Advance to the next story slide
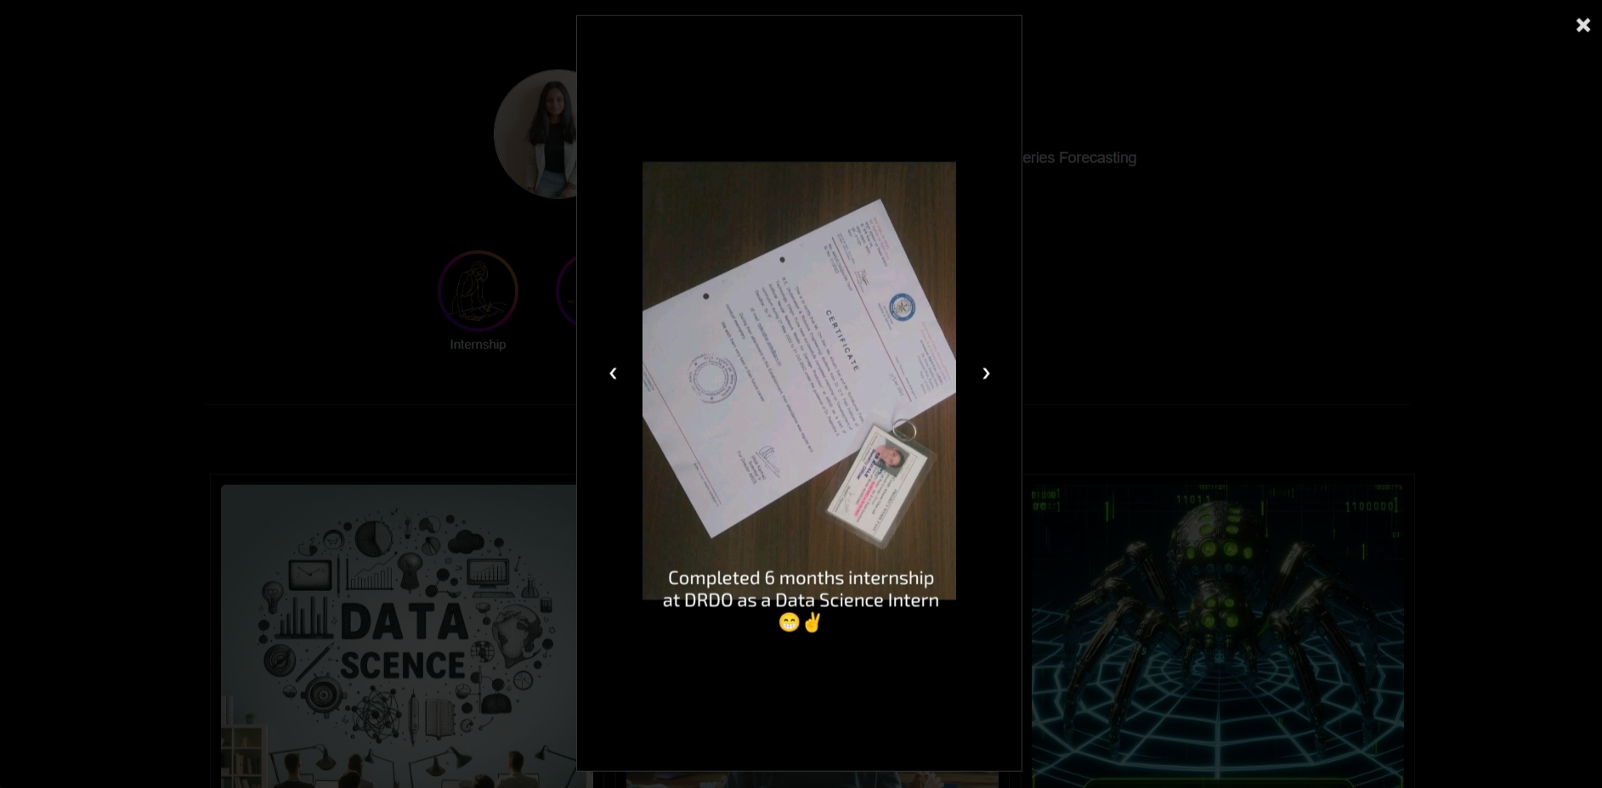The height and width of the screenshot is (788, 1602). 986,374
